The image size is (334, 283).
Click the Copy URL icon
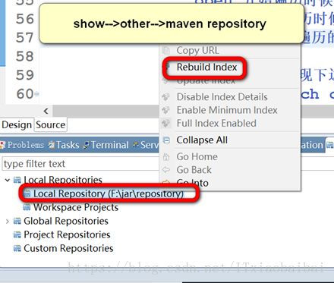click(x=166, y=50)
